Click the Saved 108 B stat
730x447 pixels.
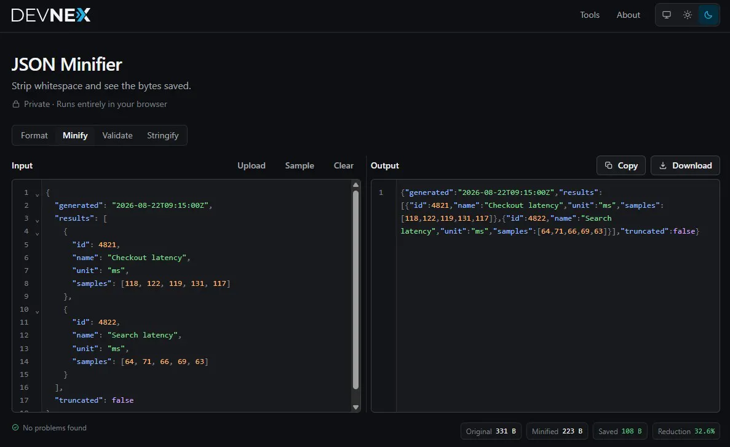(620, 431)
